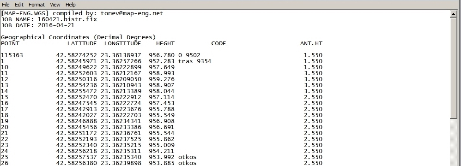Click the email tonev@map-eng.net in header

[132, 13]
